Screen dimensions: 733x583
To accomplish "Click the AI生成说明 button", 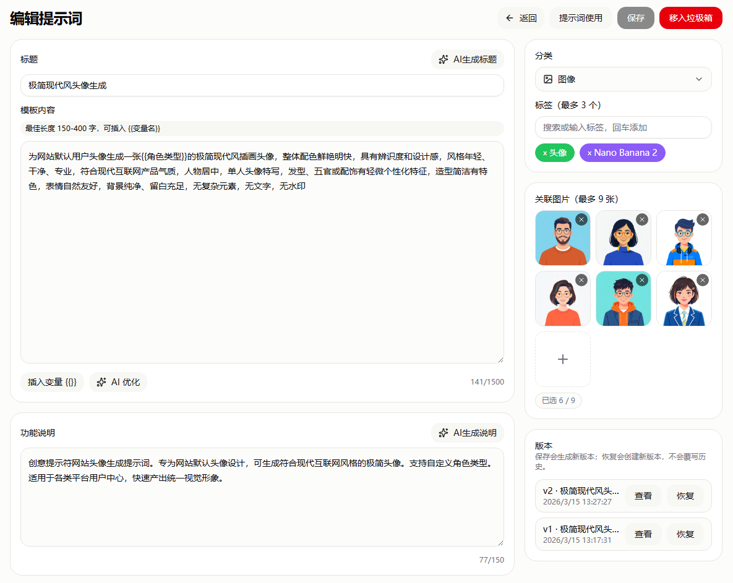I will coord(468,433).
